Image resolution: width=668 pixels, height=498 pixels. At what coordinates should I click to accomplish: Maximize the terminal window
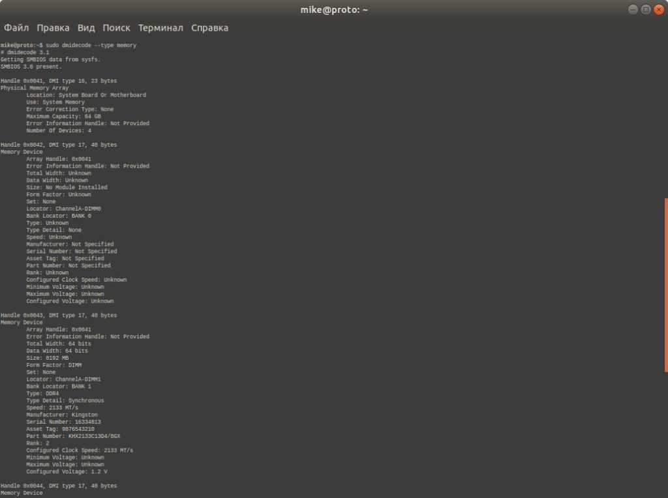coord(645,9)
